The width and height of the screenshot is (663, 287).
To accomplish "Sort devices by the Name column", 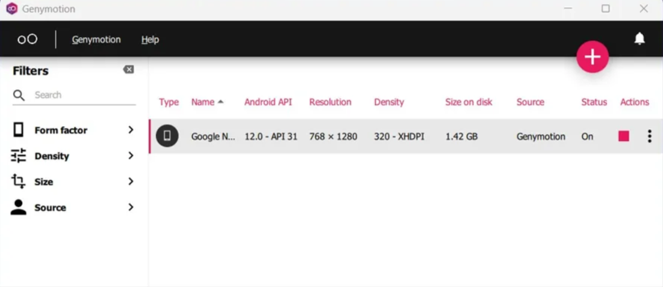I will (x=203, y=102).
